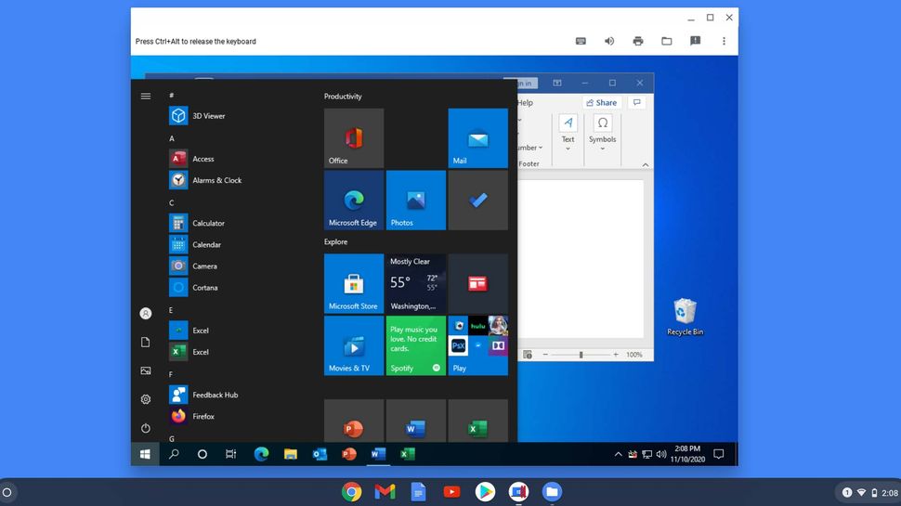Launch Access from the app list
The image size is (901, 506).
192,159
